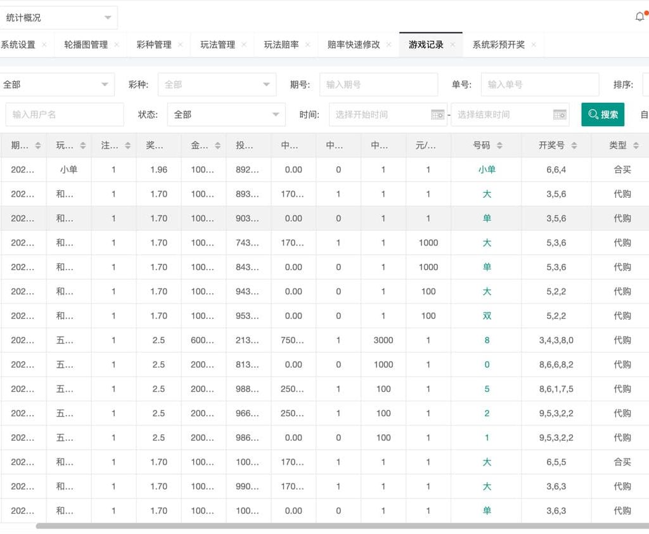
Task: Close the 游戏记录 tab
Action: tap(453, 45)
